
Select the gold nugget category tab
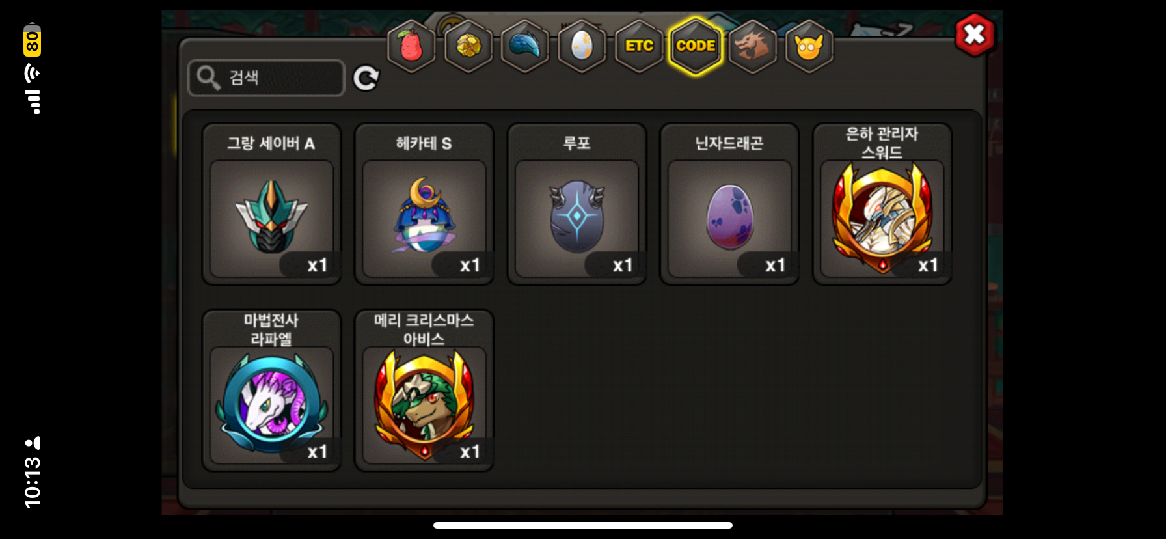[x=468, y=46]
